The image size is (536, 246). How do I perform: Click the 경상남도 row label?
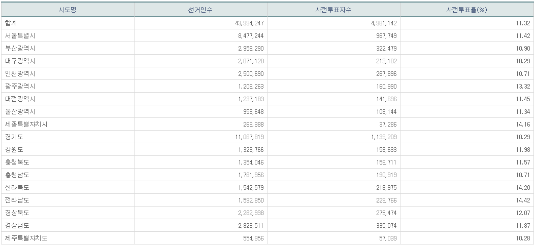pos(17,225)
